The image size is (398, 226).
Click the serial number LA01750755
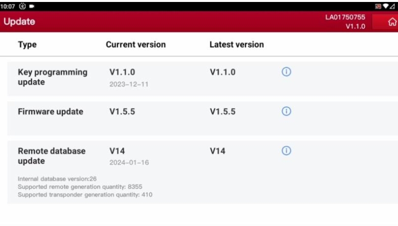click(x=345, y=17)
